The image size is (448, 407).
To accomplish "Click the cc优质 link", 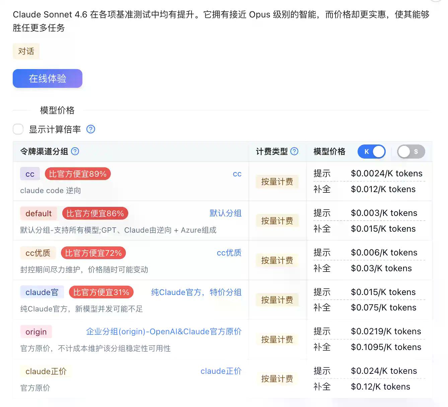I will point(229,253).
